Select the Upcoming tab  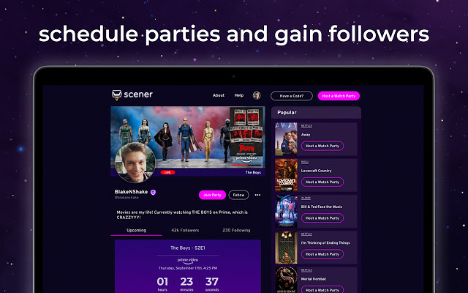point(137,230)
